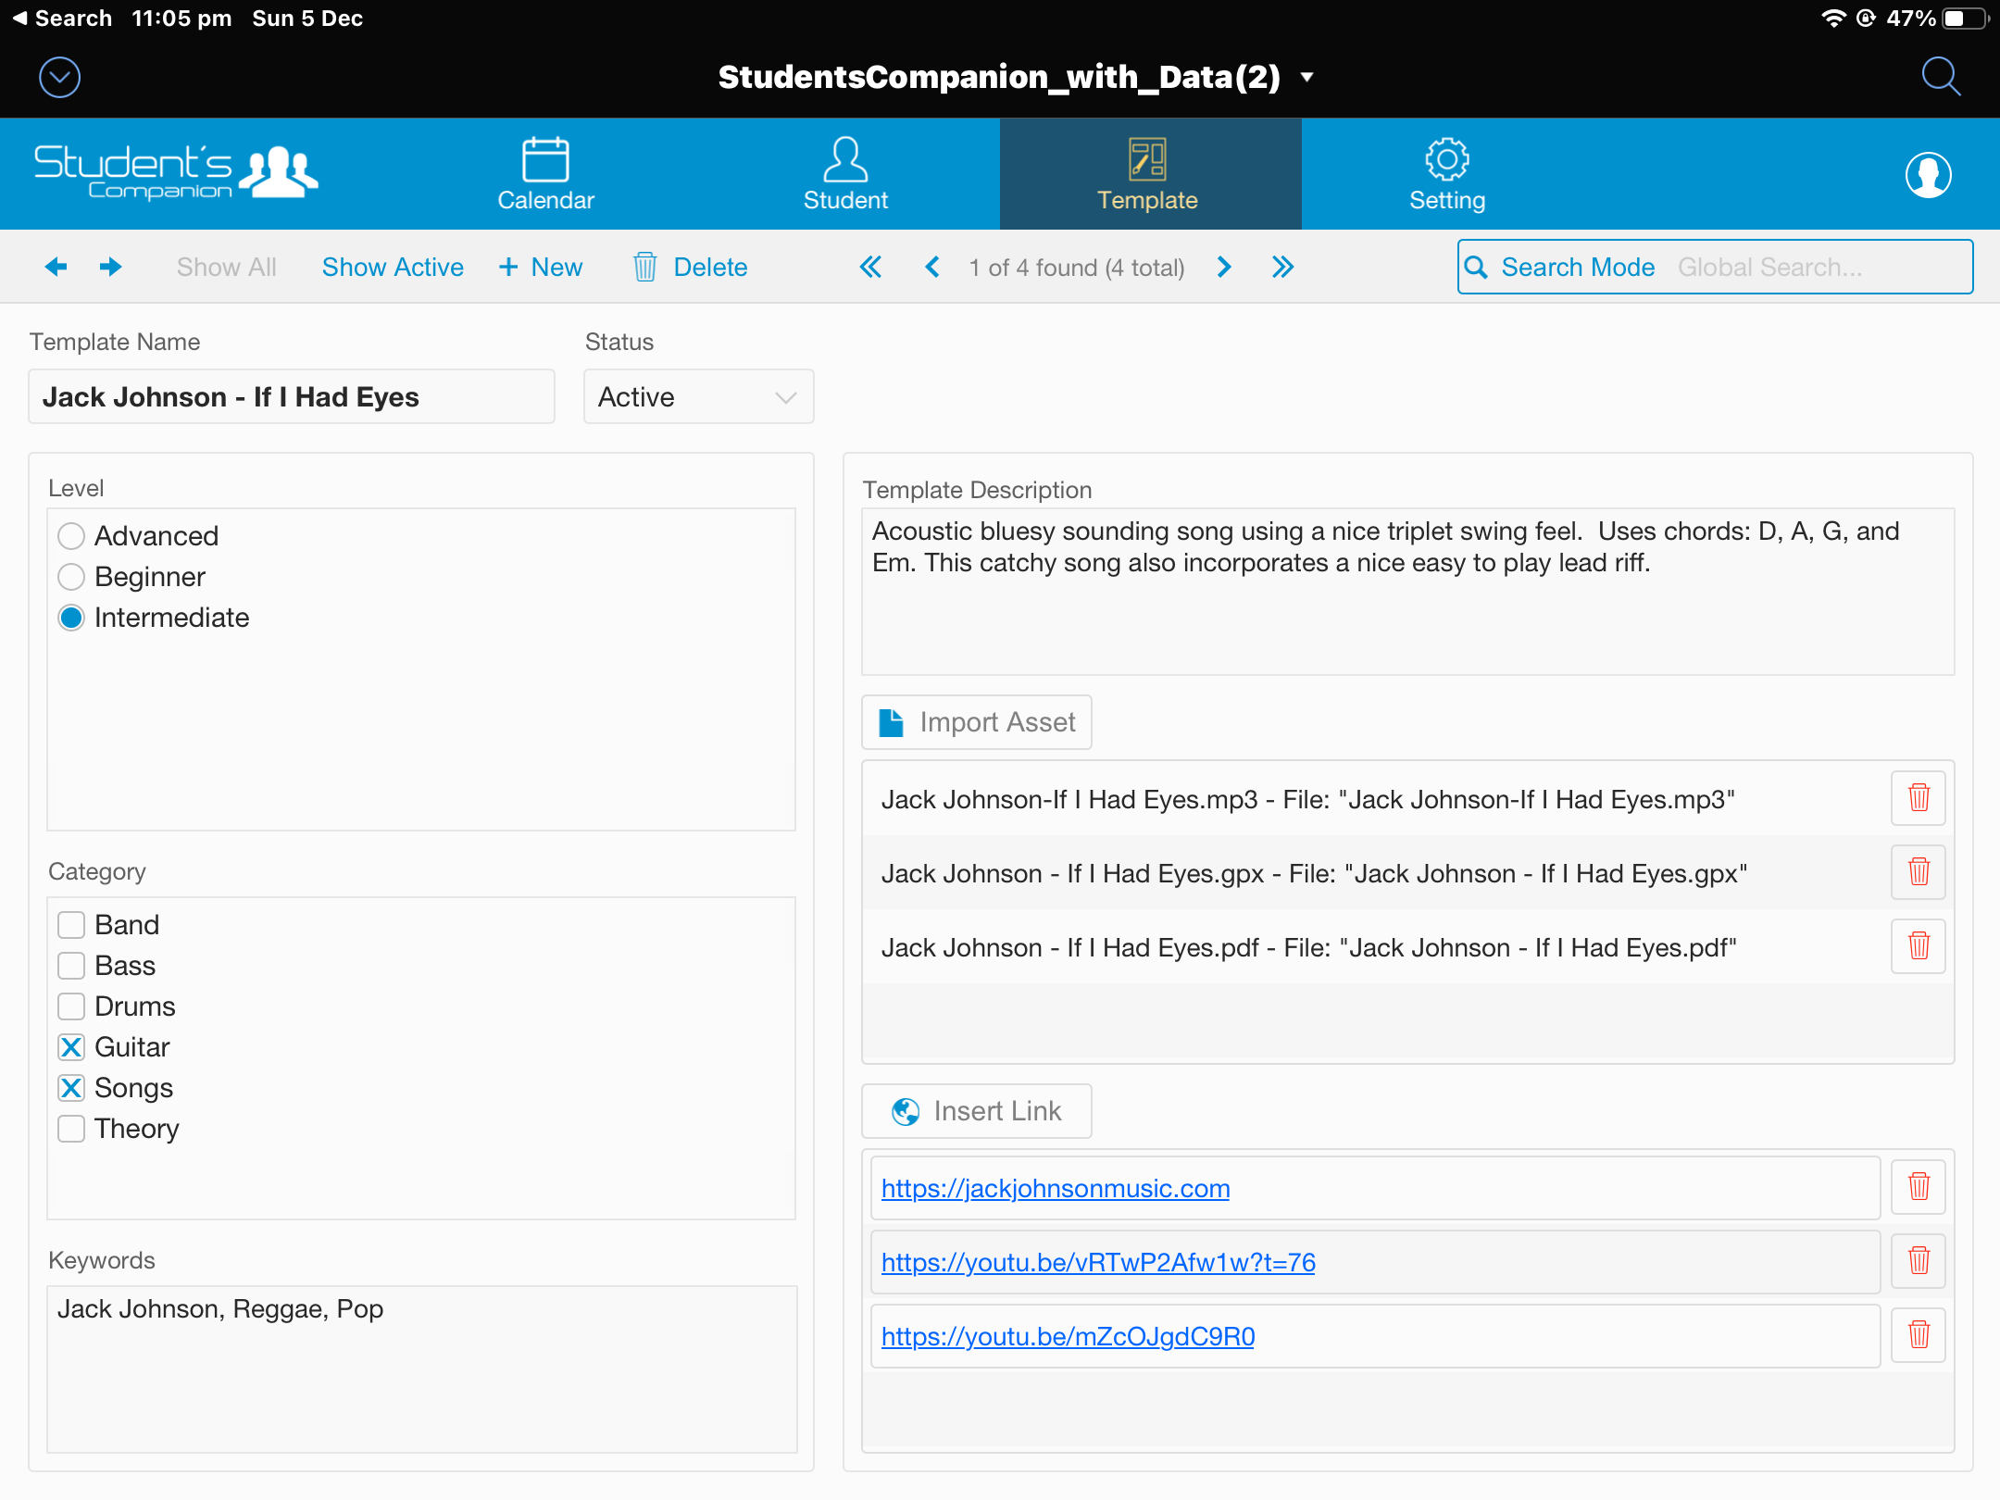The image size is (2000, 1500).
Task: Delete the pdf asset with its trash icon
Action: [1919, 946]
